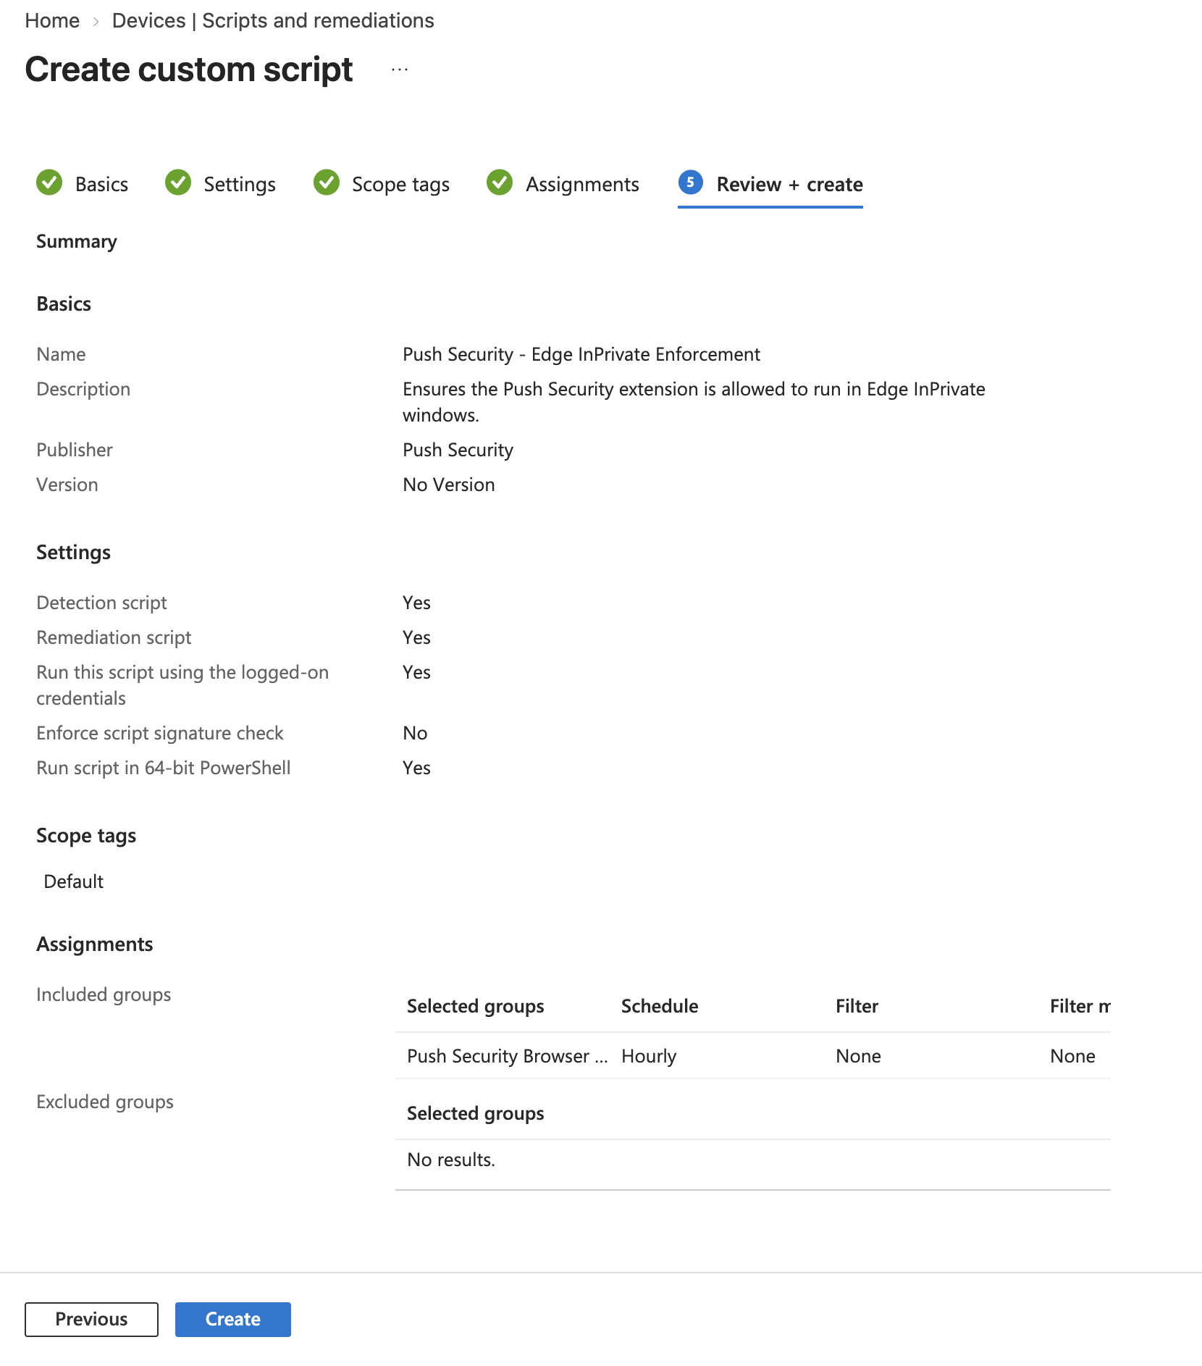Click the step 5 number badge
This screenshot has height=1366, width=1202.
click(x=691, y=183)
